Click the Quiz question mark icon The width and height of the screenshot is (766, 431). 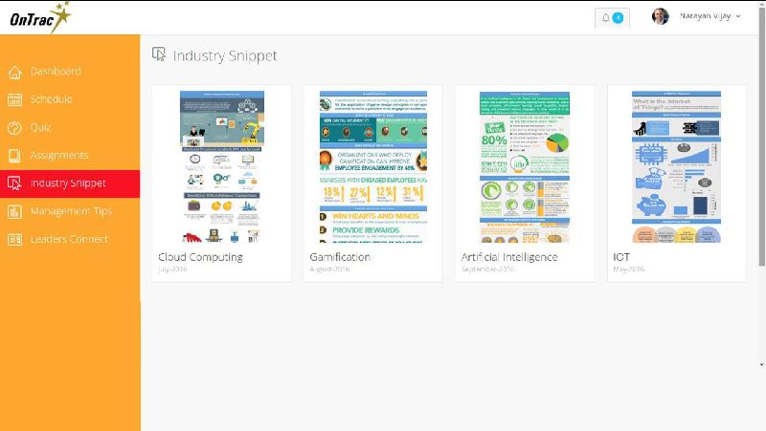pyautogui.click(x=14, y=127)
